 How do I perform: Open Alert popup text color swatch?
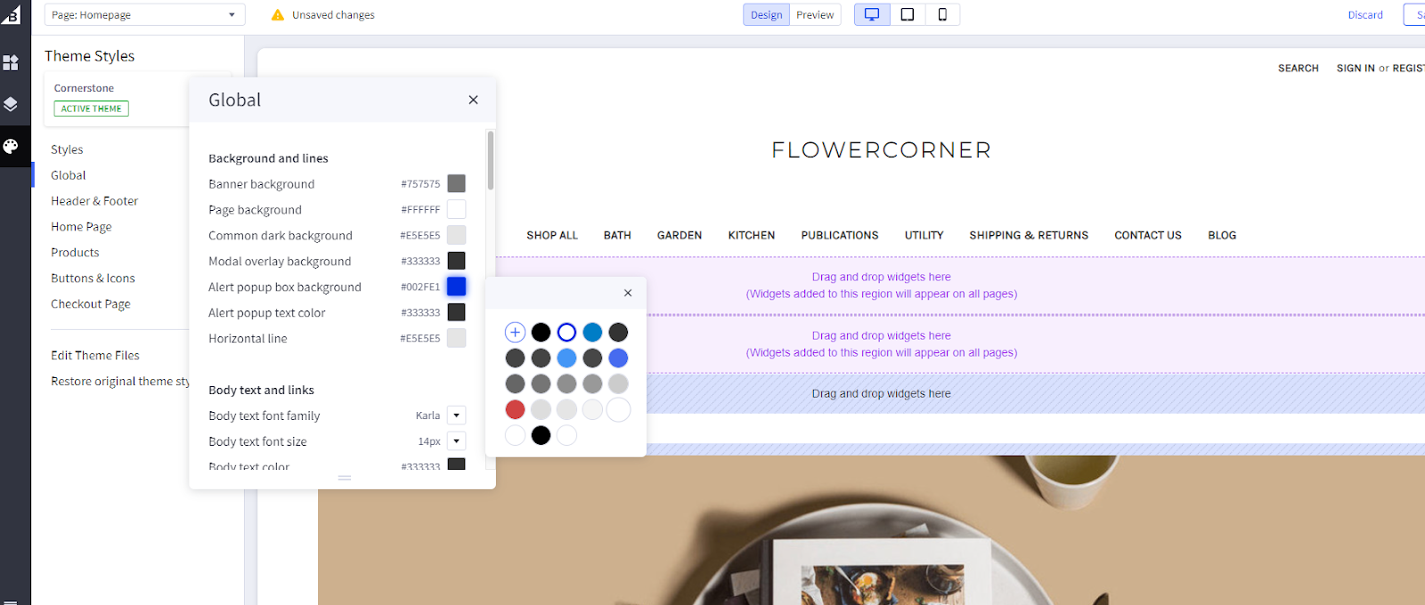click(x=456, y=312)
